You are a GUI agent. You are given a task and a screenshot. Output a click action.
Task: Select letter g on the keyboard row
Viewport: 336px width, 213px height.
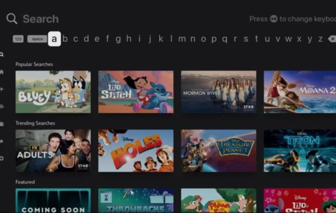(x=118, y=39)
